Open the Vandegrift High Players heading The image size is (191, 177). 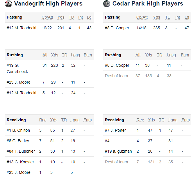coord(48,3)
